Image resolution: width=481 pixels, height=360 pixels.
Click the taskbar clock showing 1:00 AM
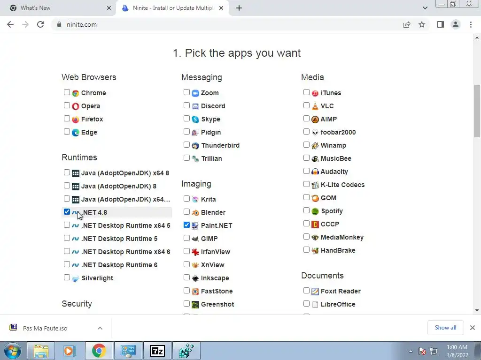click(457, 351)
